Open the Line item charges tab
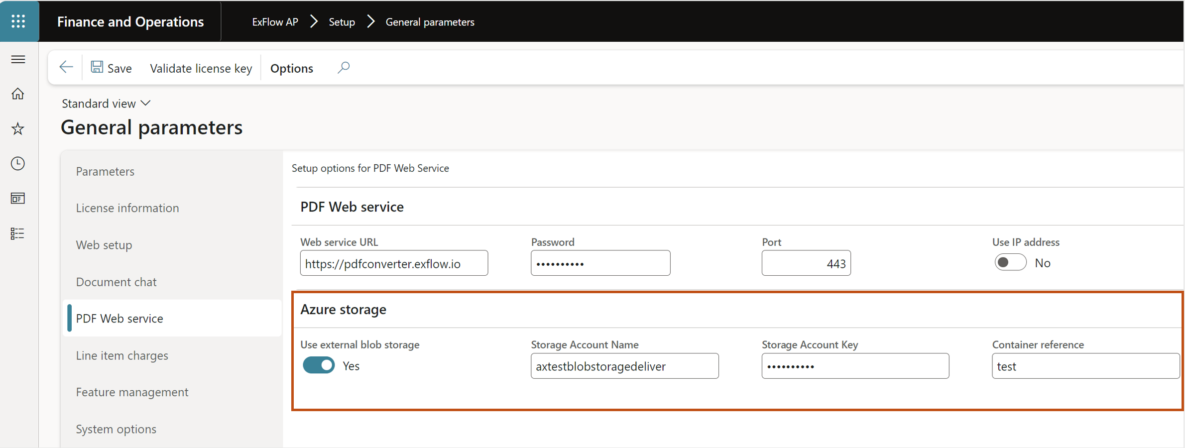 [122, 355]
